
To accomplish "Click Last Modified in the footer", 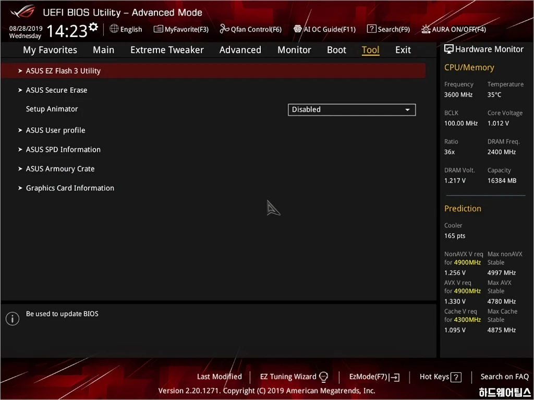I will click(219, 377).
